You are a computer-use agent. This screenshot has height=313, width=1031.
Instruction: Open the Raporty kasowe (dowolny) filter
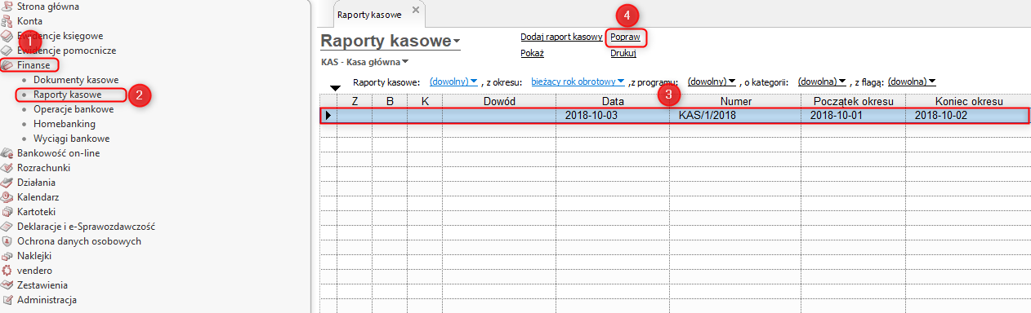(x=453, y=82)
